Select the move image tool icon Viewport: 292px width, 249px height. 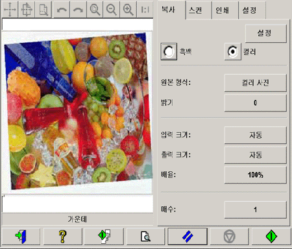(x=10, y=9)
